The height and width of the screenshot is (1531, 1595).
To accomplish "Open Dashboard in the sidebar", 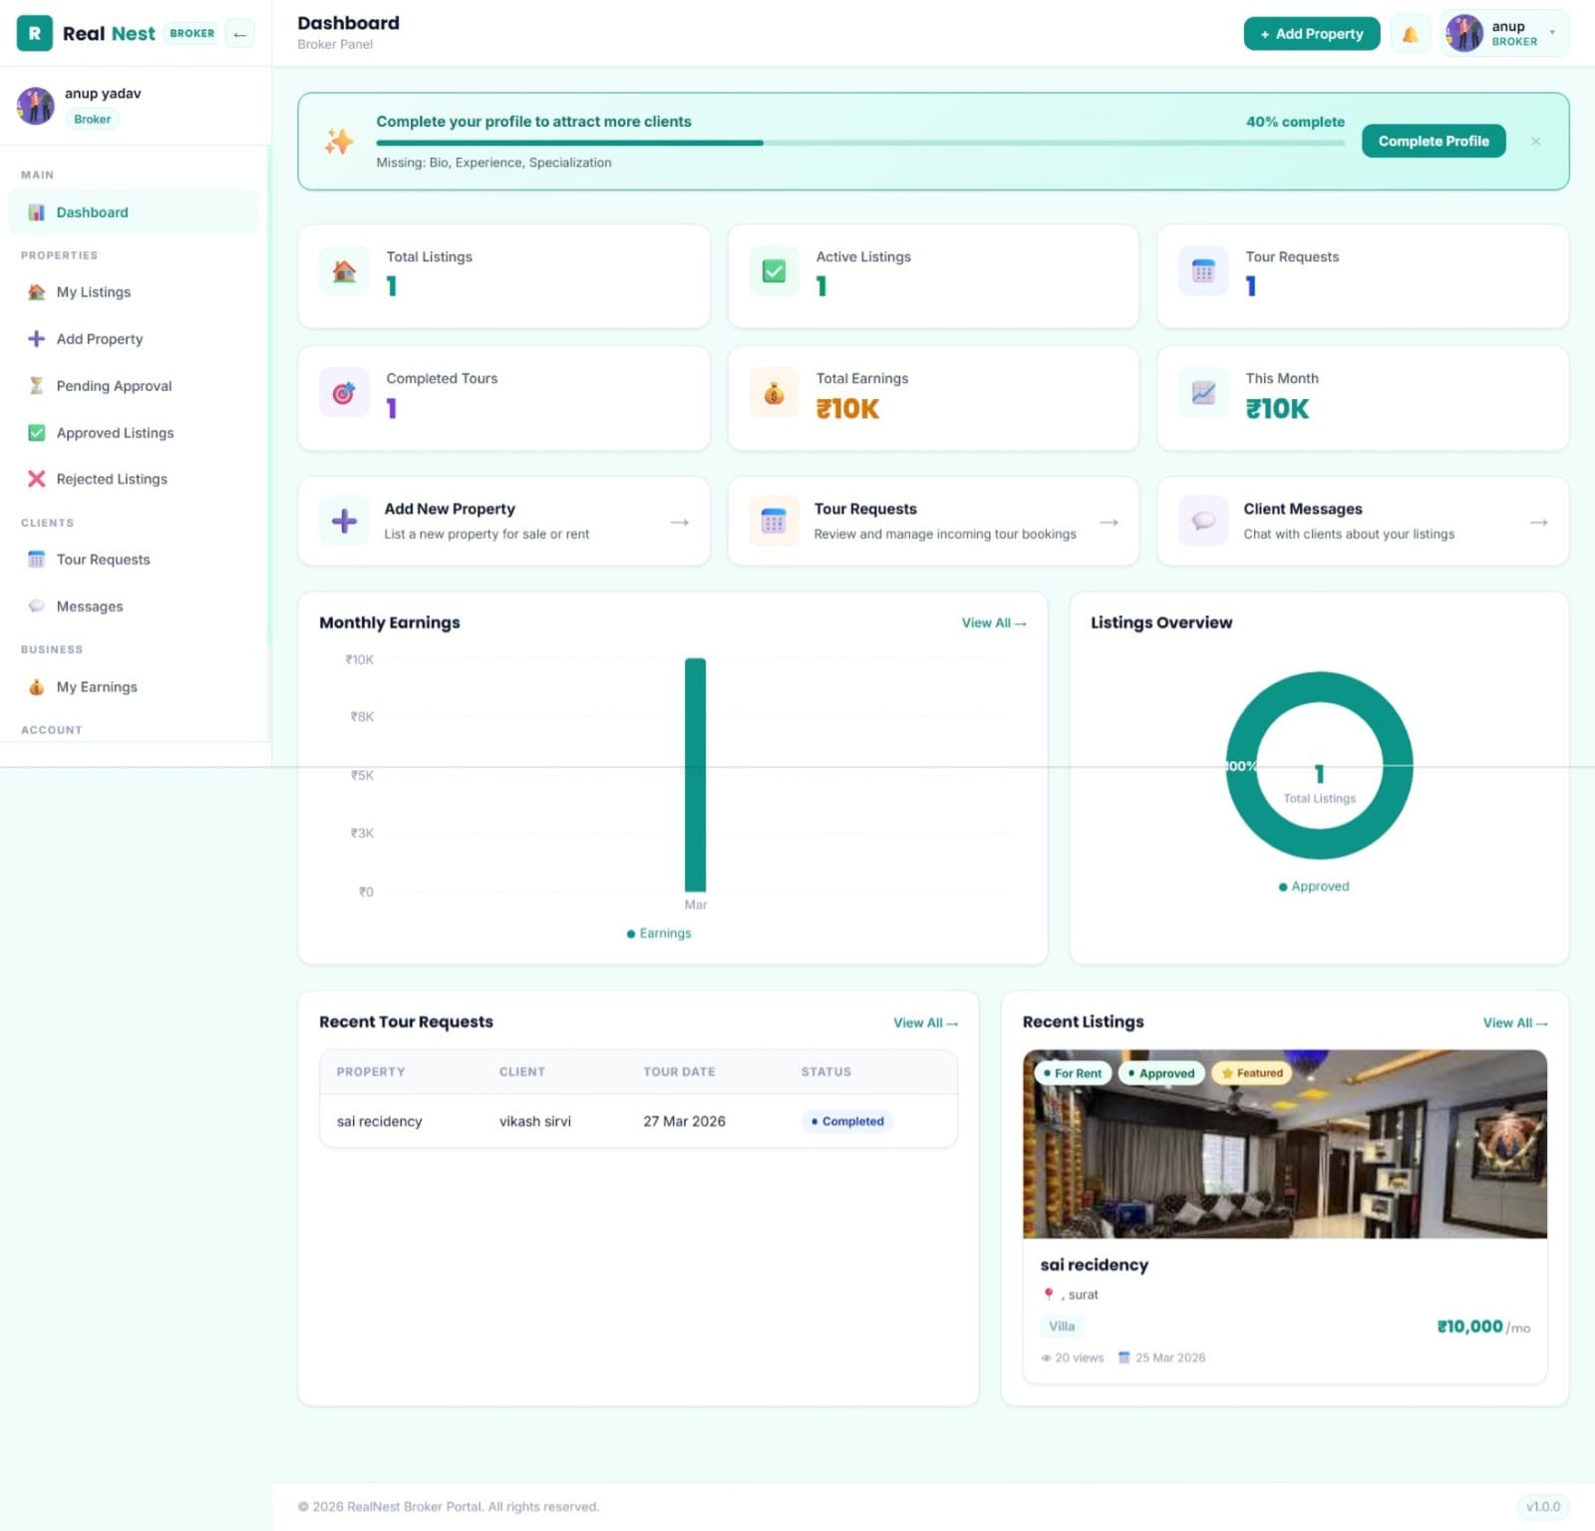I will (134, 212).
